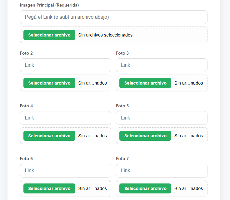Focus the Foto 4 Link input

(x=66, y=118)
